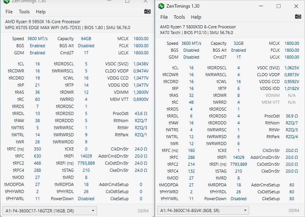
Task: Click X470 Taichi BIOS P10.10 line
Action: pos(196,33)
